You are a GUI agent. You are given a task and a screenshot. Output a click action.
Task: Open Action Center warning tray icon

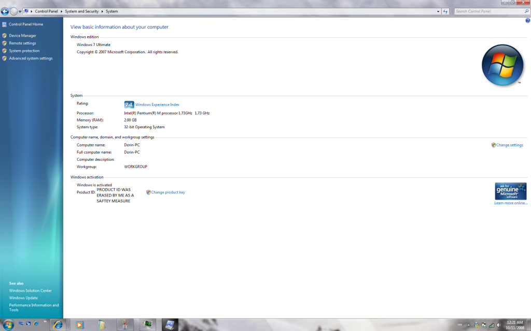[x=476, y=325]
